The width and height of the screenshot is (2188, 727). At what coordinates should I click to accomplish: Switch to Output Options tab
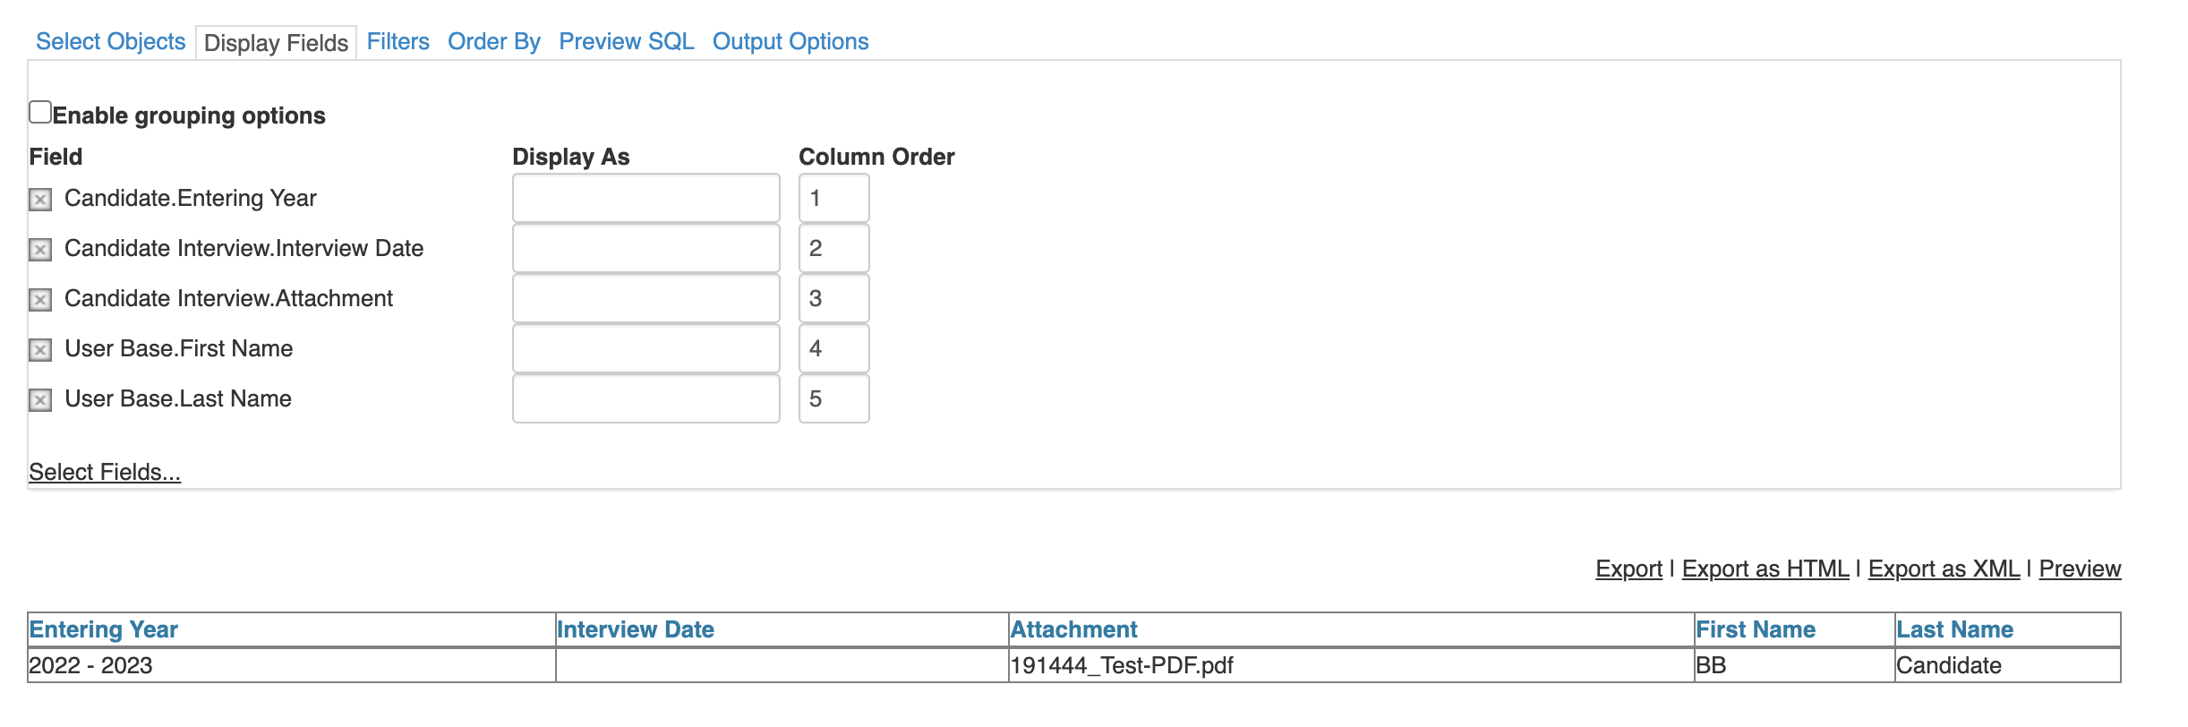click(x=790, y=42)
